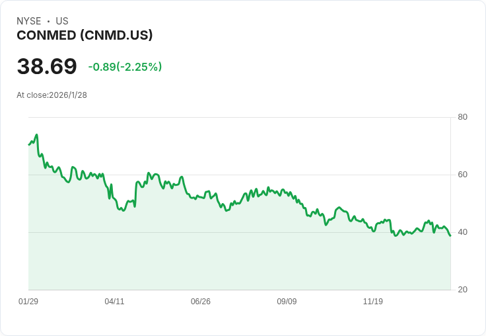Click the 20 y-axis label
This screenshot has height=336, width=486.
pyautogui.click(x=462, y=290)
